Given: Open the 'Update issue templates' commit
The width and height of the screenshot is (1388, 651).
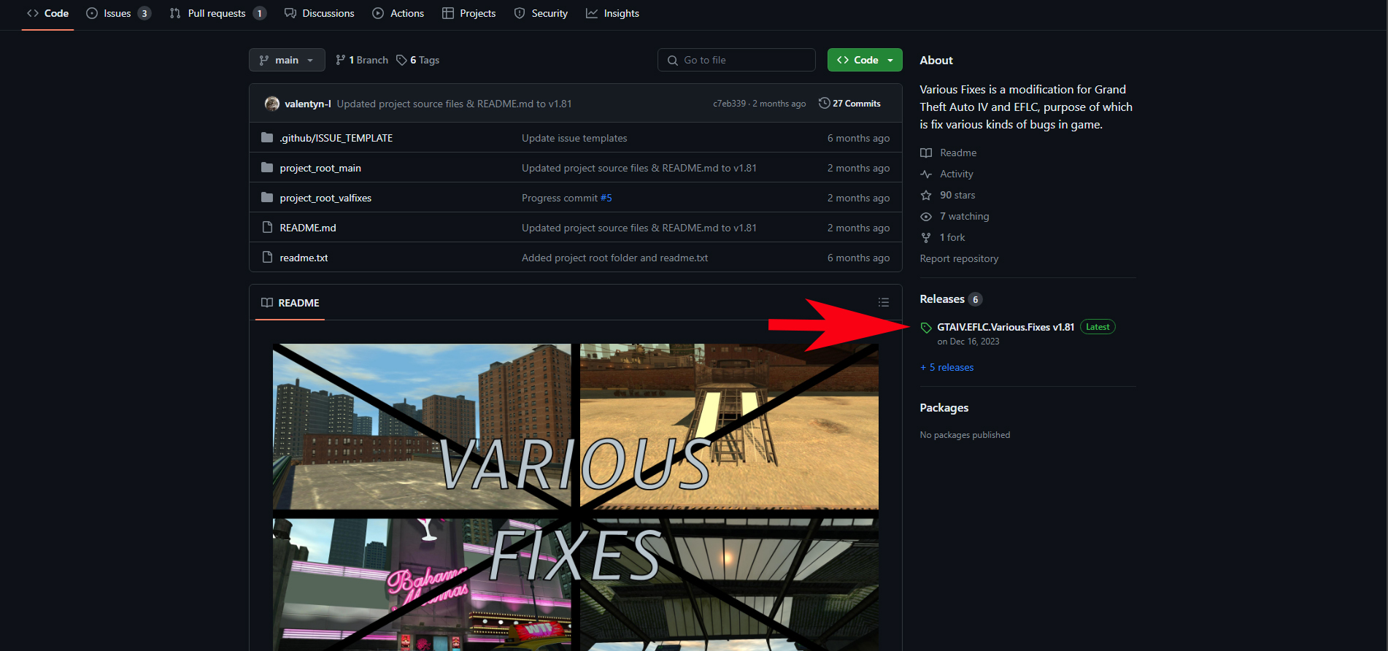Looking at the screenshot, I should coord(574,138).
